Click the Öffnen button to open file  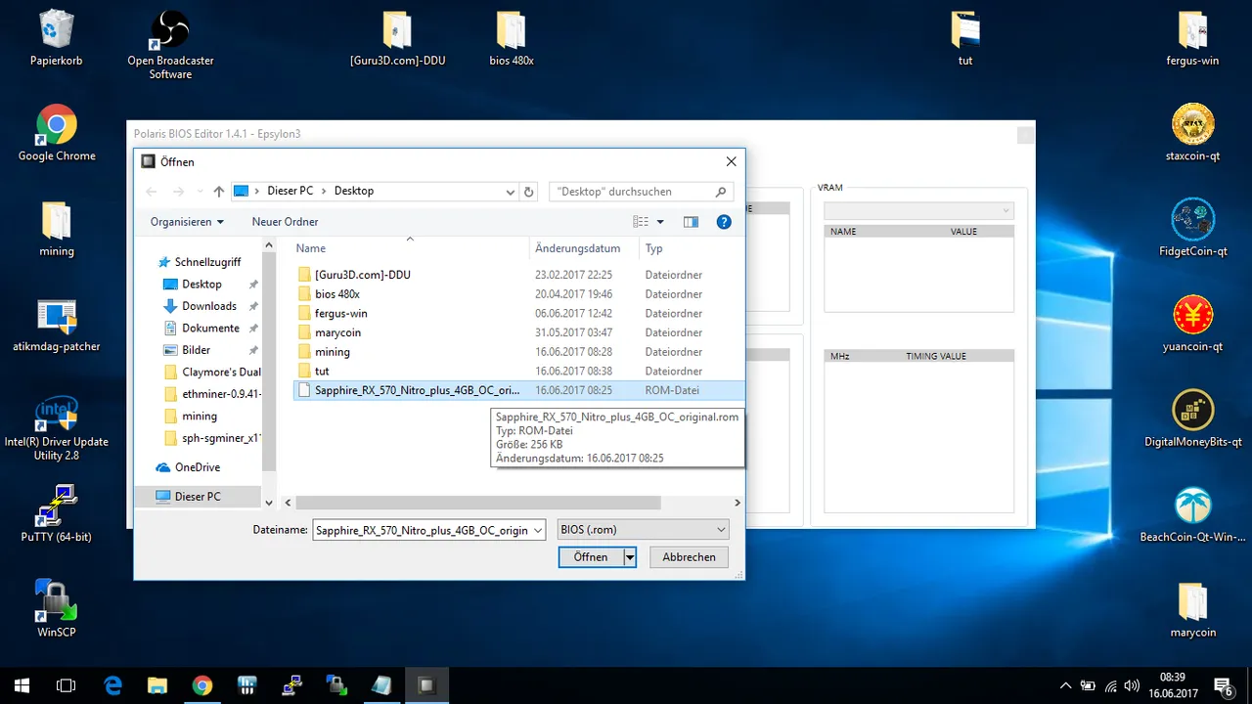pos(591,557)
